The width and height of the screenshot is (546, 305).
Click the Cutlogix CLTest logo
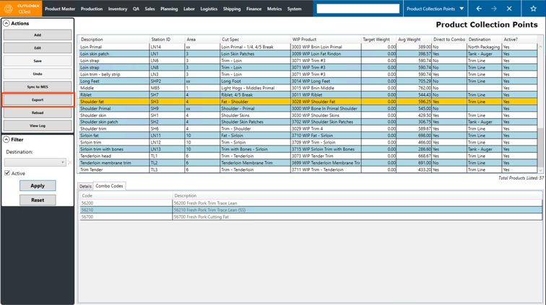(x=22, y=9)
